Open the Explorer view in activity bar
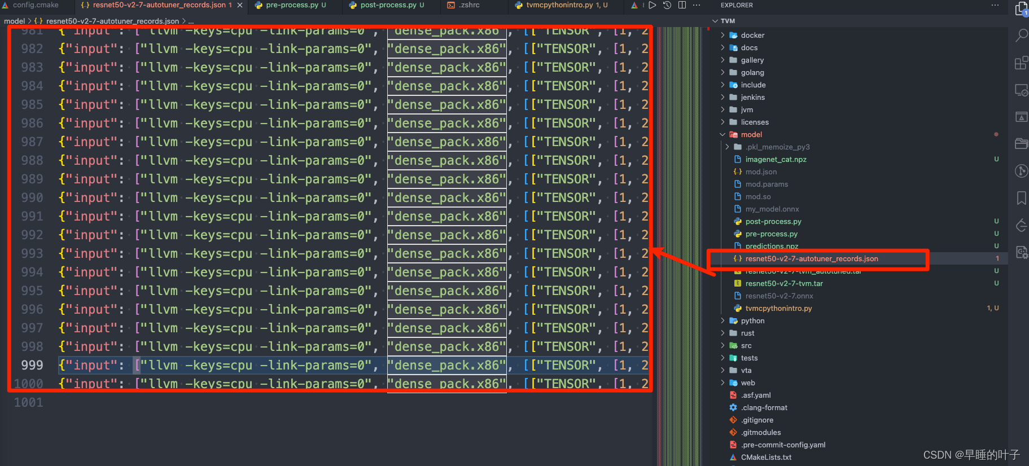This screenshot has width=1029, height=466. (1021, 10)
